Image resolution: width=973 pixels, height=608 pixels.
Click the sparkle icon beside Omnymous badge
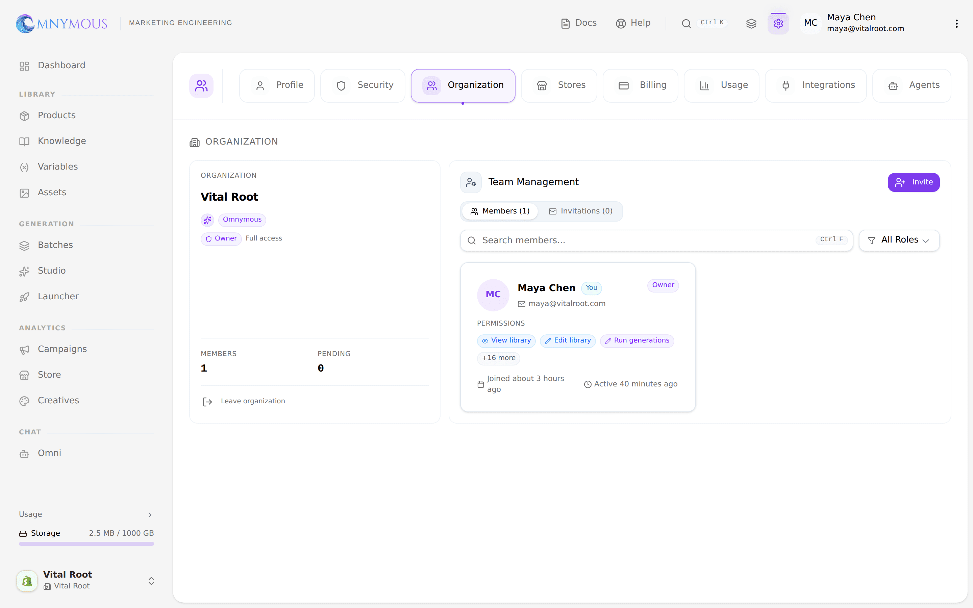(x=207, y=220)
